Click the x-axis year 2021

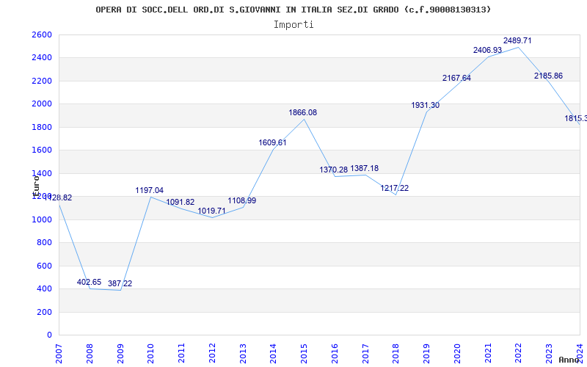(x=488, y=353)
